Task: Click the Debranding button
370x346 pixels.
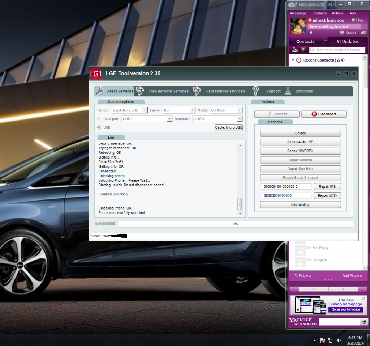Action: tap(300, 204)
